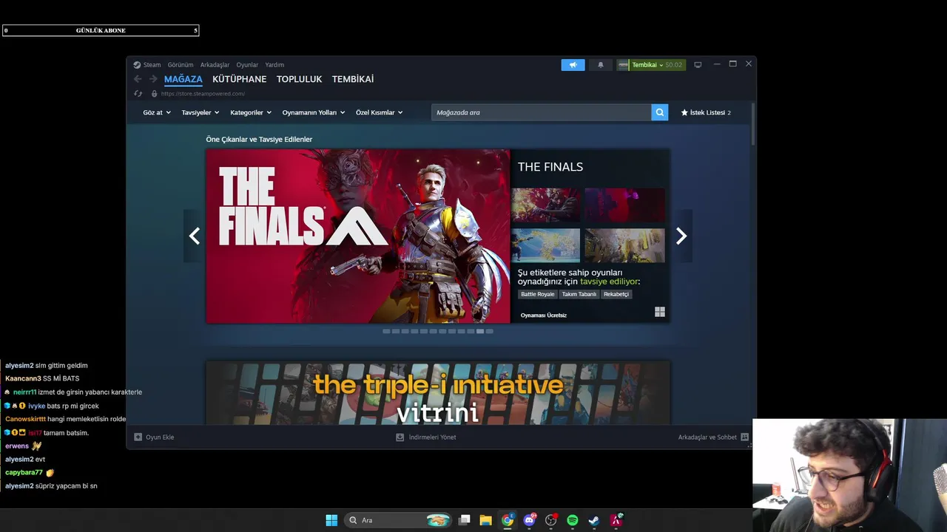Open THE FINALS main capsule image

pos(358,236)
